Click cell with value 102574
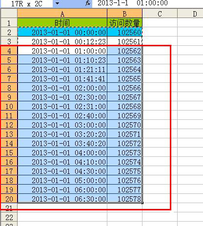 [x=124, y=162]
